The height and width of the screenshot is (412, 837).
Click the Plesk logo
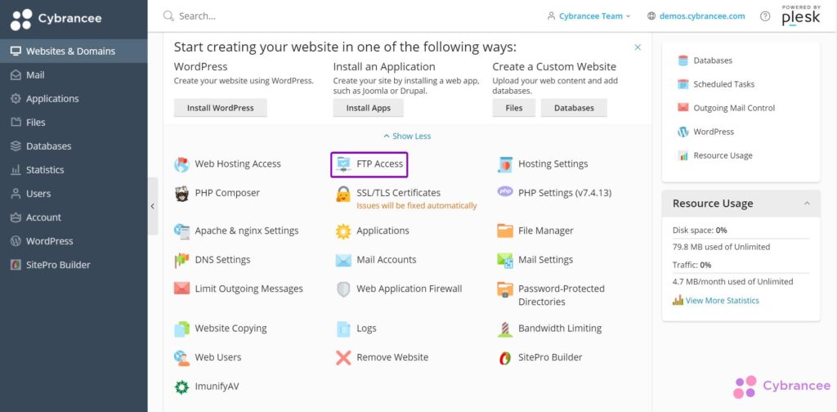801,16
